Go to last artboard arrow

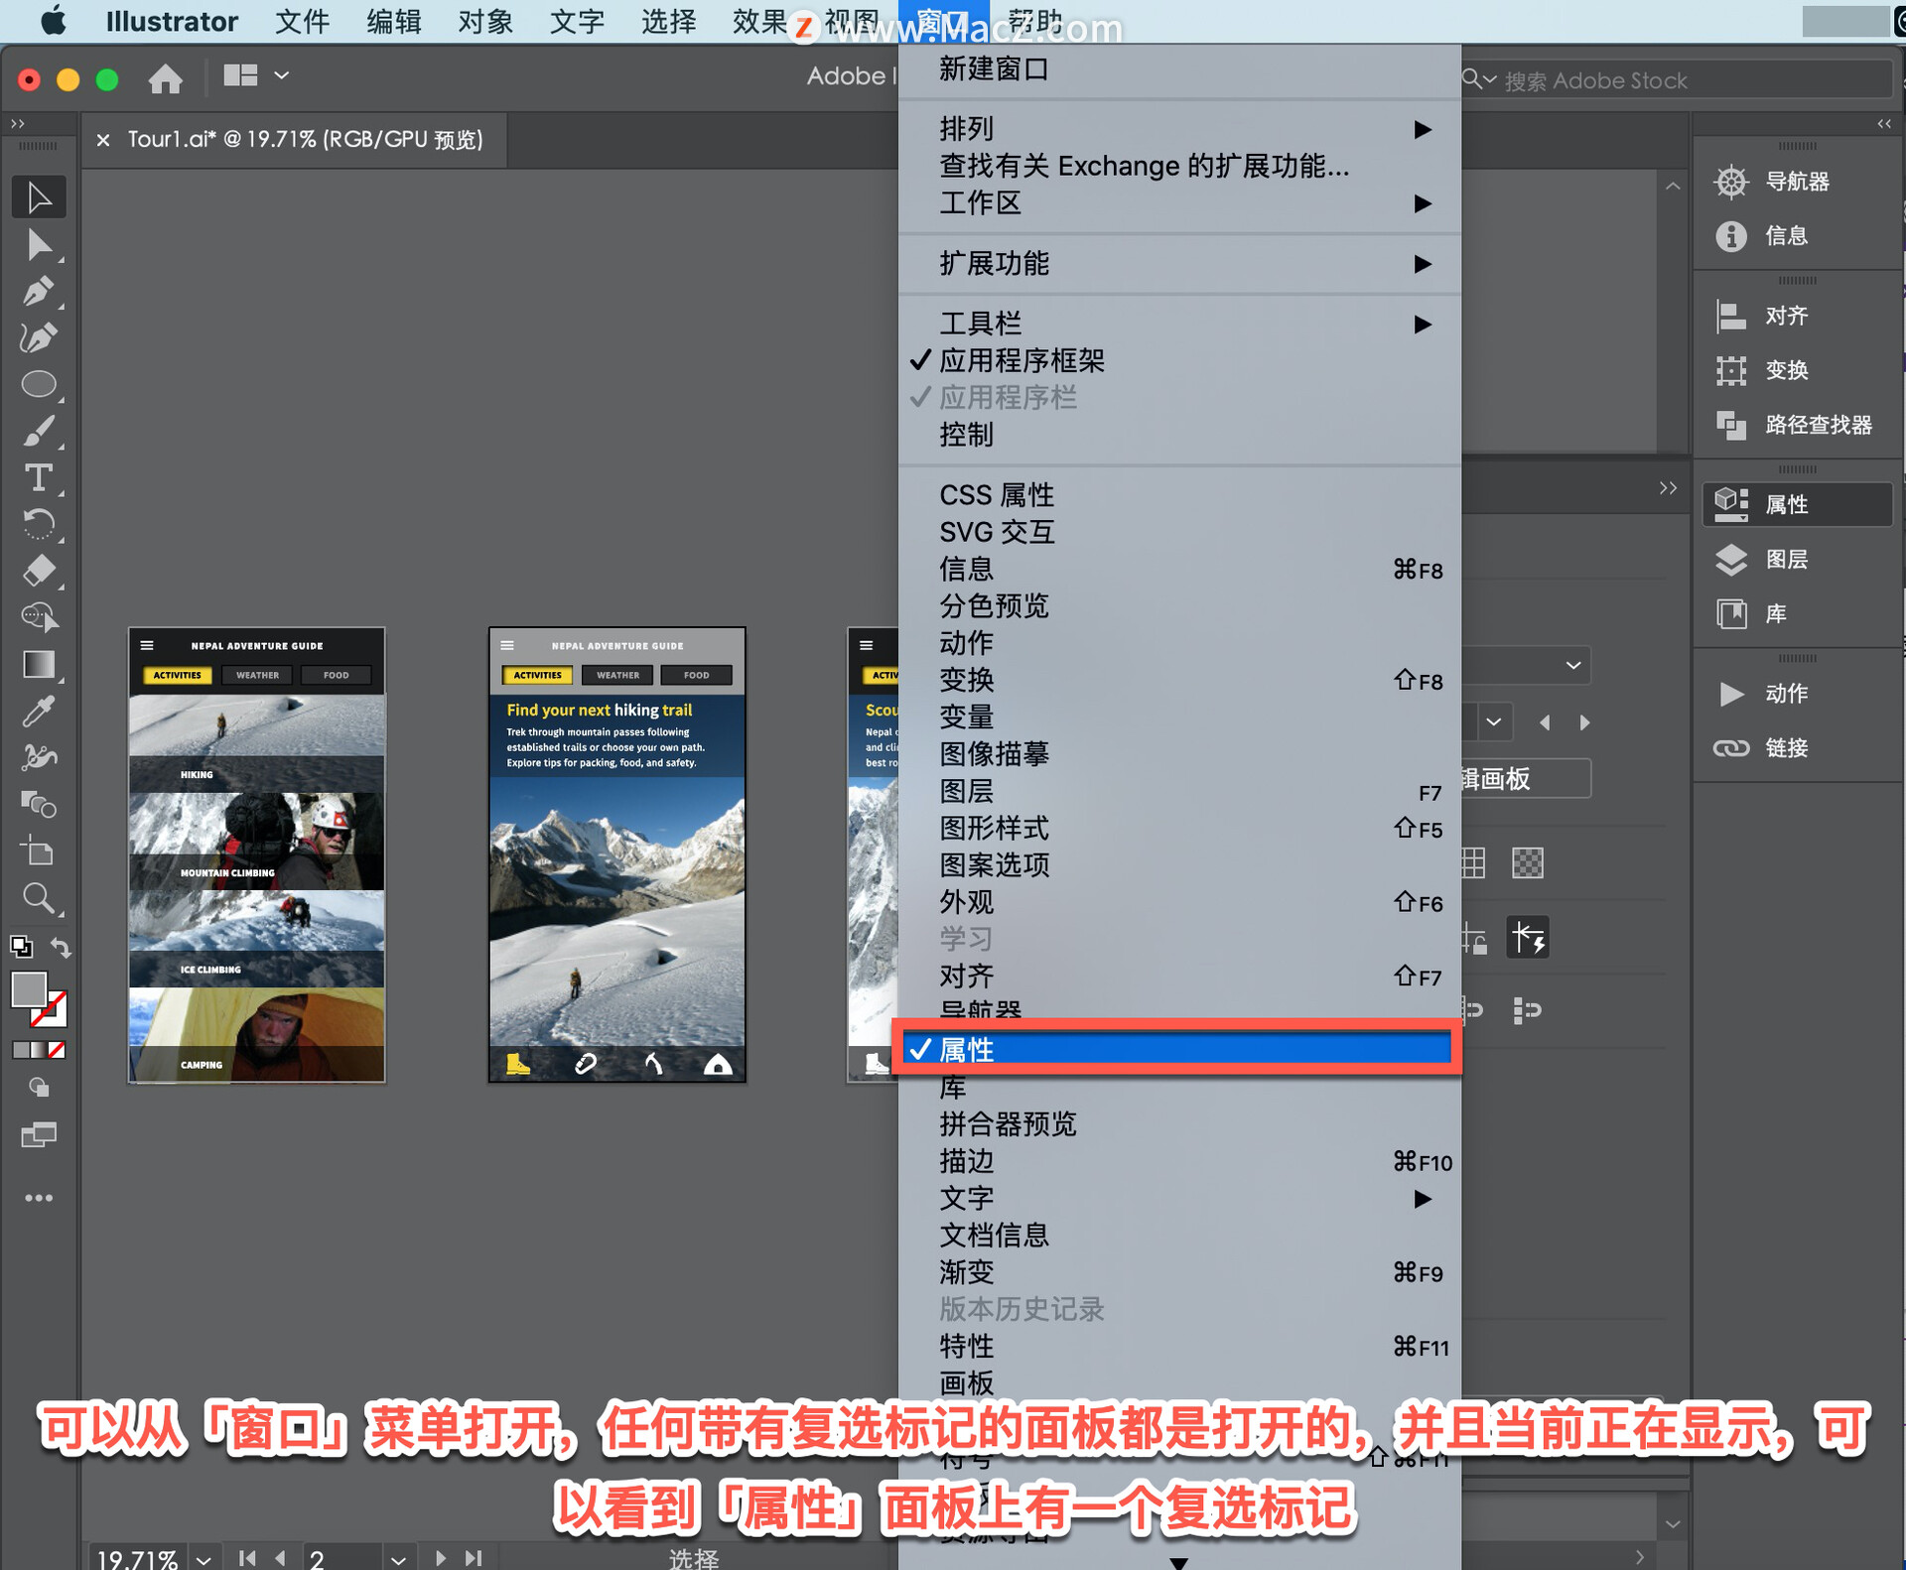click(x=474, y=1558)
